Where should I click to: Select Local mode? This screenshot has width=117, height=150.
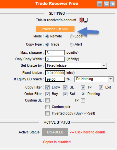72,36
